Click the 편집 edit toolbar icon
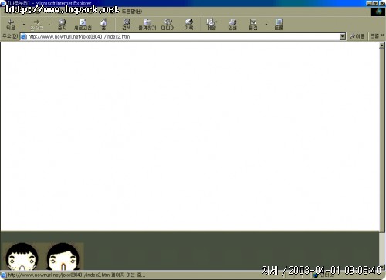This screenshot has width=386, height=280. 253,25
